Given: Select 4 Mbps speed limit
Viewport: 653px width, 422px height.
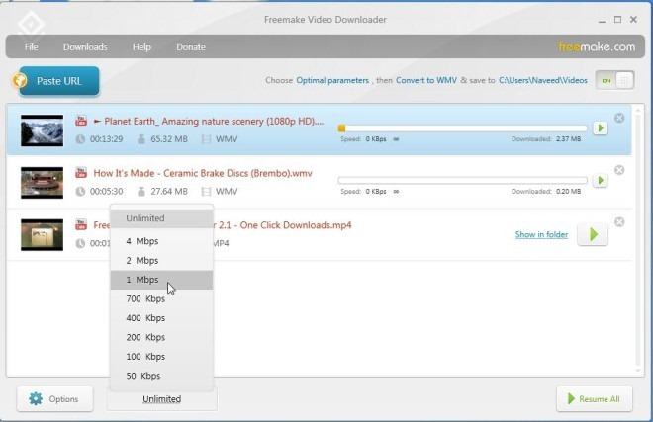Looking at the screenshot, I should 162,241.
